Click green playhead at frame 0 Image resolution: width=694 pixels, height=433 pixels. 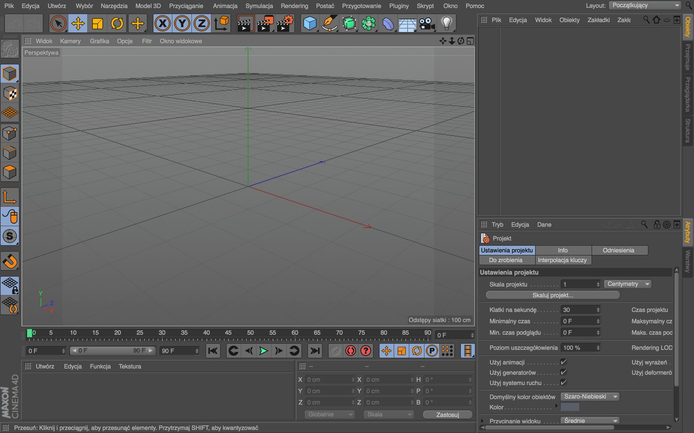pyautogui.click(x=29, y=333)
